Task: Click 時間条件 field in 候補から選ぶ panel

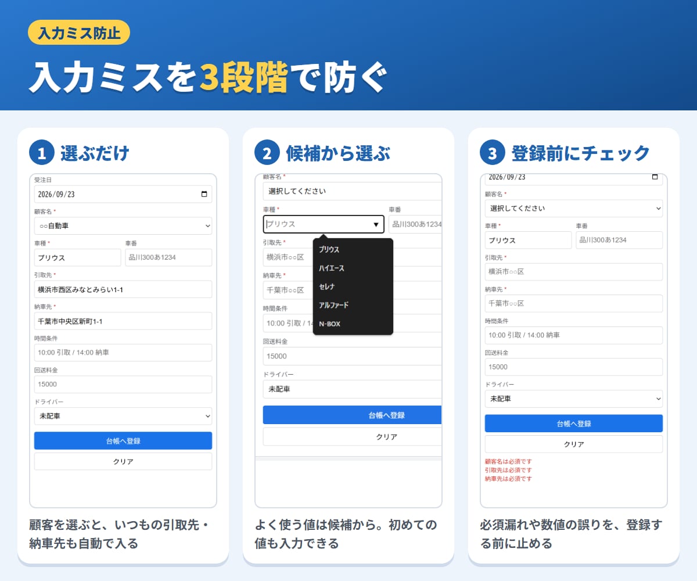Action: tap(288, 323)
